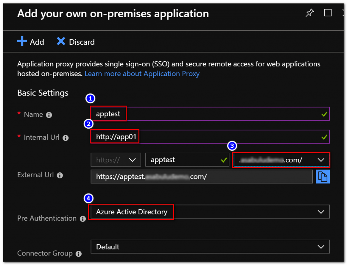Image resolution: width=347 pixels, height=265 pixels.
Task: Maximize the blade using the square icon
Action: [328, 13]
